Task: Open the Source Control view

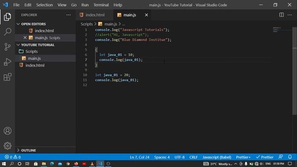Action: pyautogui.click(x=7, y=47)
